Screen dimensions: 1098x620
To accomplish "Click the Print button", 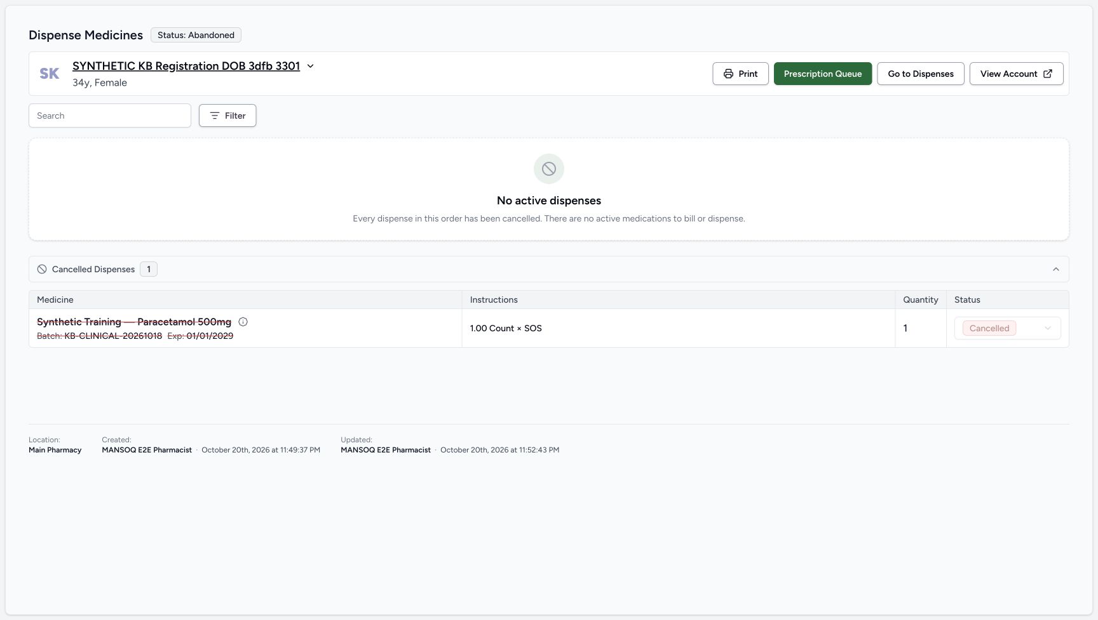I will [740, 74].
